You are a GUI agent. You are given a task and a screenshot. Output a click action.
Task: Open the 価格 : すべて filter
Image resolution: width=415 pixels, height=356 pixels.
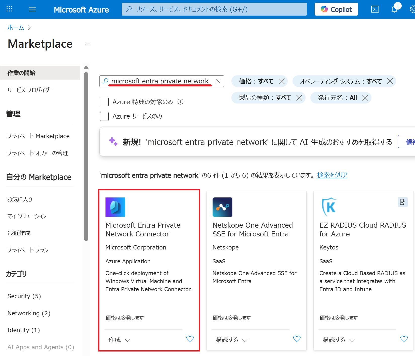[x=256, y=81]
